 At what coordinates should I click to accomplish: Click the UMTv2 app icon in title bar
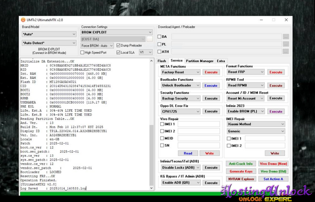click(x=23, y=20)
